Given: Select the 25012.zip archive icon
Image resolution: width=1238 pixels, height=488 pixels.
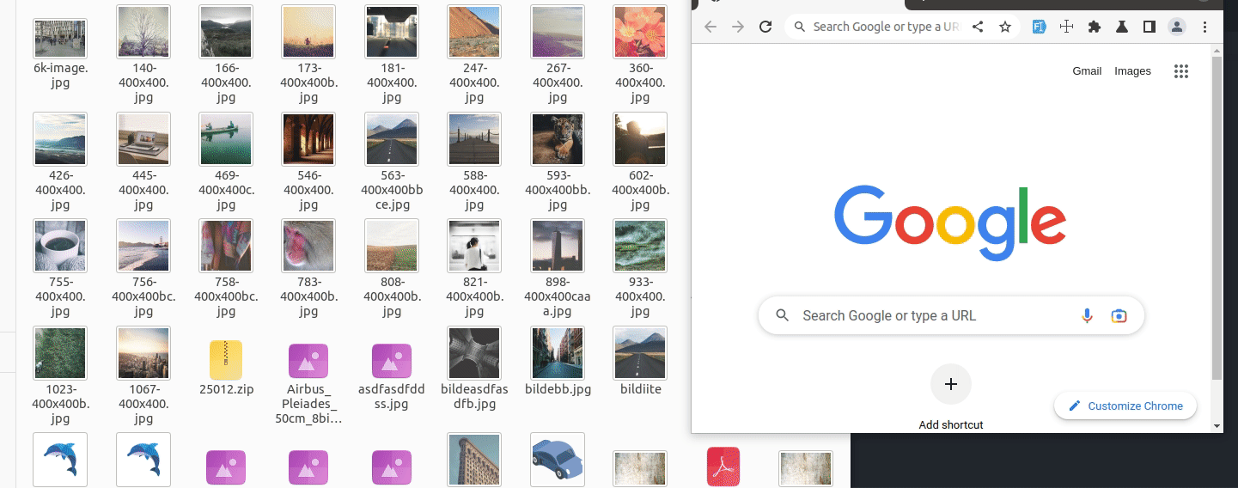Looking at the screenshot, I should coord(226,359).
